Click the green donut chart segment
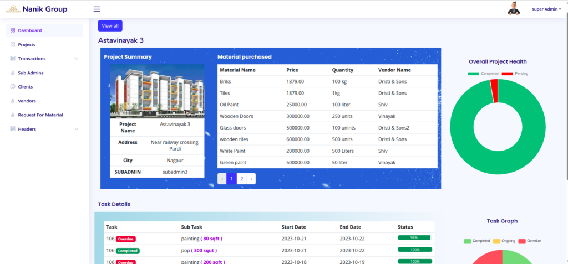 [498, 163]
